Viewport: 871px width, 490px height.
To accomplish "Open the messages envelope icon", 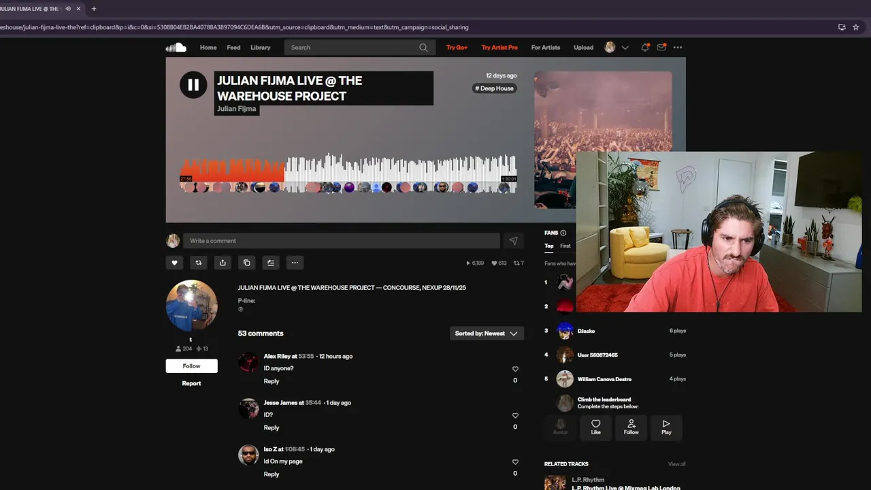I will [661, 48].
